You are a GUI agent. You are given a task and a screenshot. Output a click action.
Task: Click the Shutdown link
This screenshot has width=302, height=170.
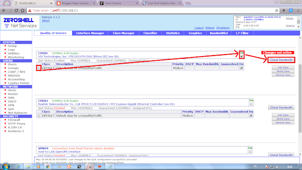[223, 28]
